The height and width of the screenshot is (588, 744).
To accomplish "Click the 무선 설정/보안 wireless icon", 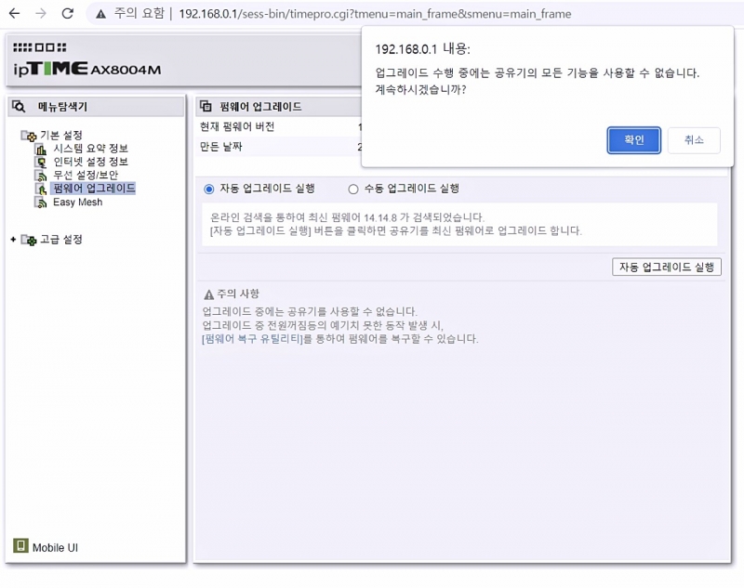I will click(x=41, y=176).
